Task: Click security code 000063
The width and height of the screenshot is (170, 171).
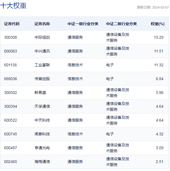Action: pyautogui.click(x=10, y=51)
